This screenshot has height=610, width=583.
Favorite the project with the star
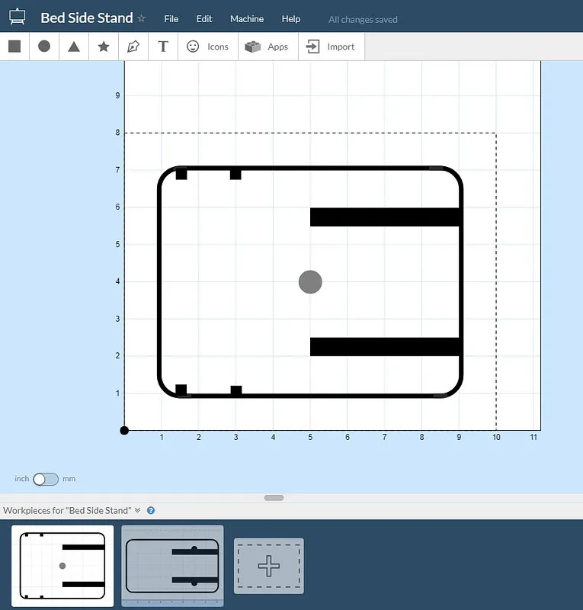141,18
